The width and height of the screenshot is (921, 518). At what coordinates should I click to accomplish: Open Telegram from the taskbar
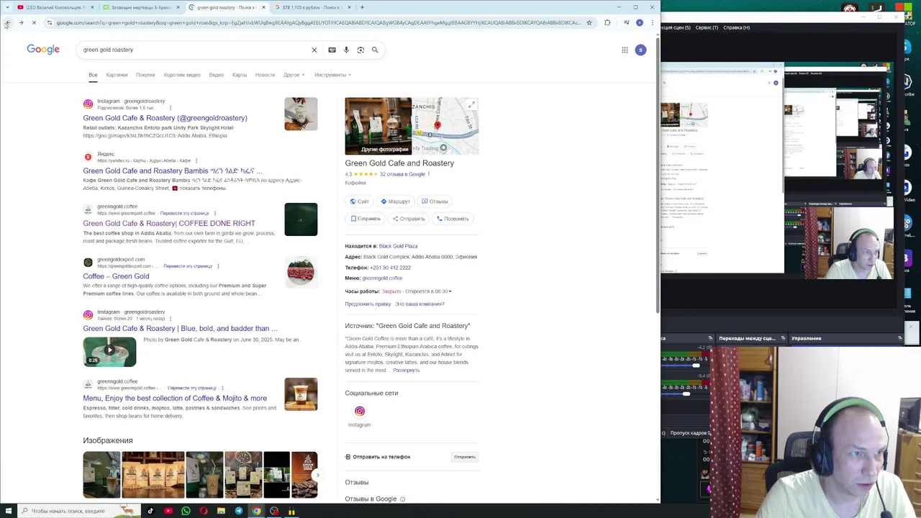click(239, 511)
